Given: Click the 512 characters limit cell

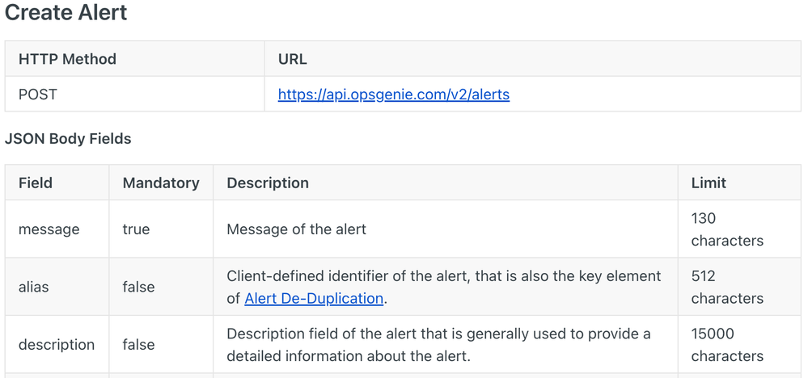Looking at the screenshot, I should (739, 287).
